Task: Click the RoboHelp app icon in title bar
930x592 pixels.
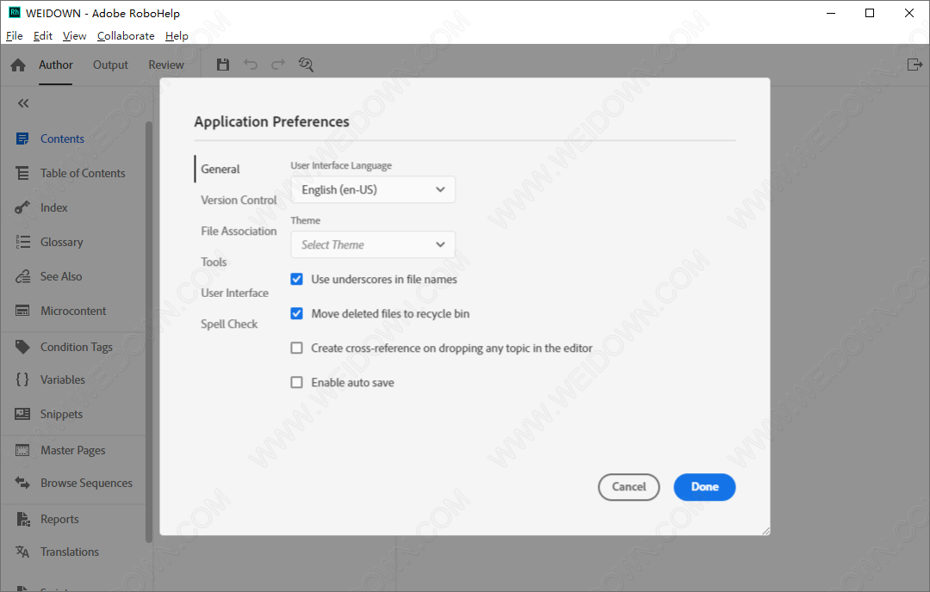Action: tap(15, 12)
